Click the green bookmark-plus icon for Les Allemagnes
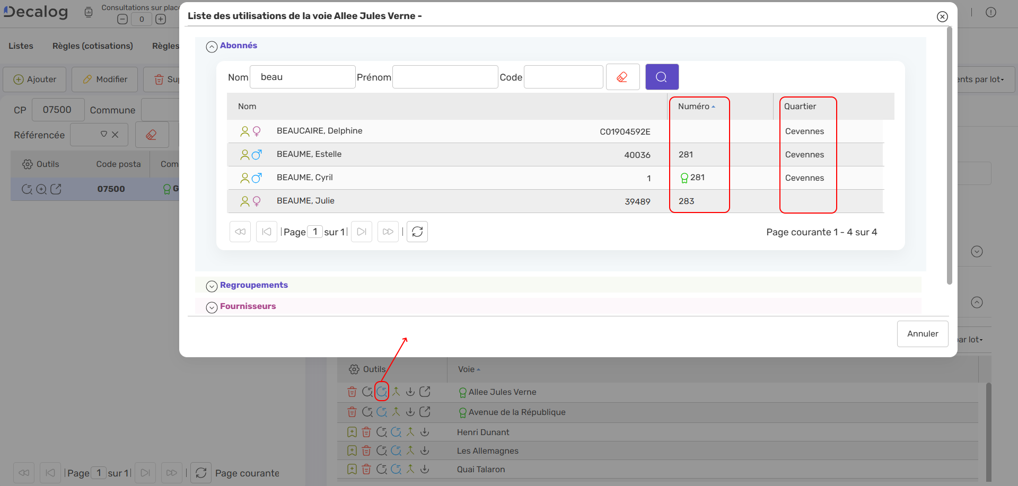The image size is (1018, 486). 352,450
